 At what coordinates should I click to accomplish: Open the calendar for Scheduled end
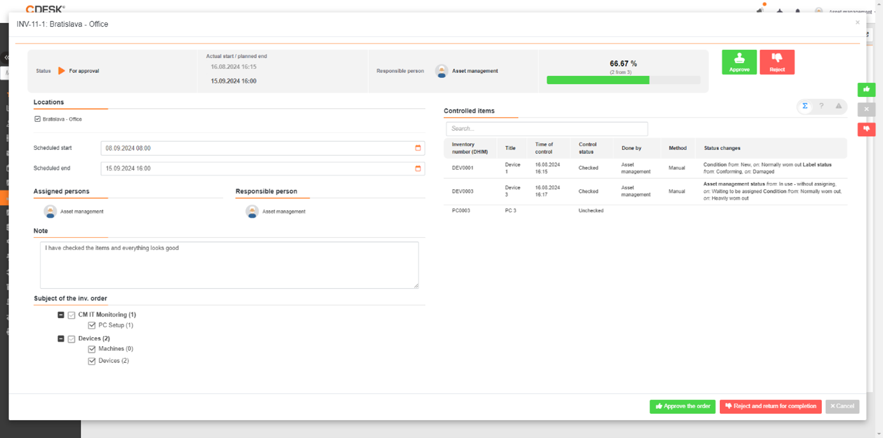click(418, 168)
